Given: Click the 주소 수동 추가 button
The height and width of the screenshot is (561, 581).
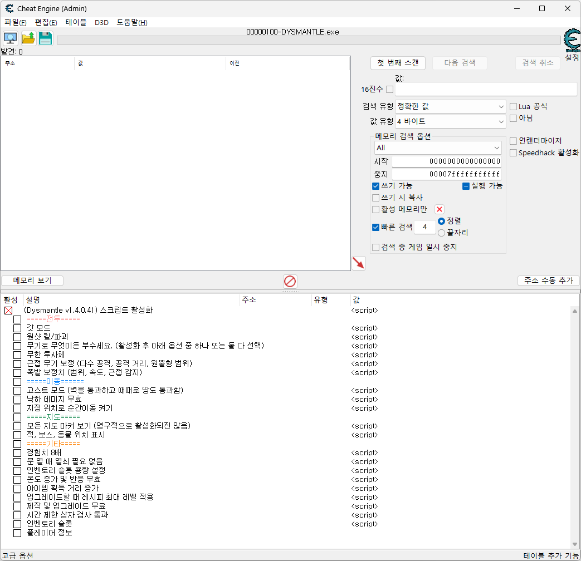Looking at the screenshot, I should (548, 280).
